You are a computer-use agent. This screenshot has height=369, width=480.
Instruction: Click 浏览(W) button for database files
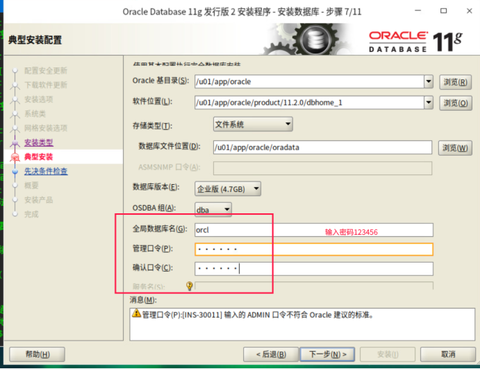(455, 148)
